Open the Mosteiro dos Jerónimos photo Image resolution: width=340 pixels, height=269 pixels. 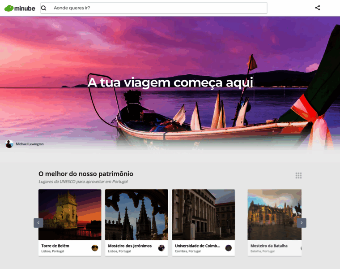click(136, 215)
